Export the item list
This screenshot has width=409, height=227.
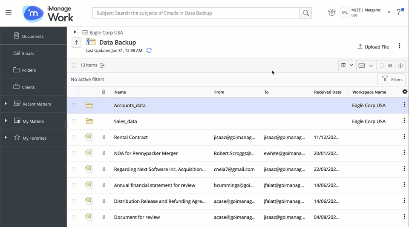tap(102, 66)
